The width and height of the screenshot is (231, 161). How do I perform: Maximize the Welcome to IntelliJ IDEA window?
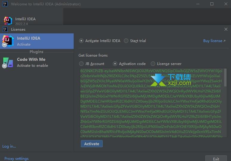tap(212, 4)
